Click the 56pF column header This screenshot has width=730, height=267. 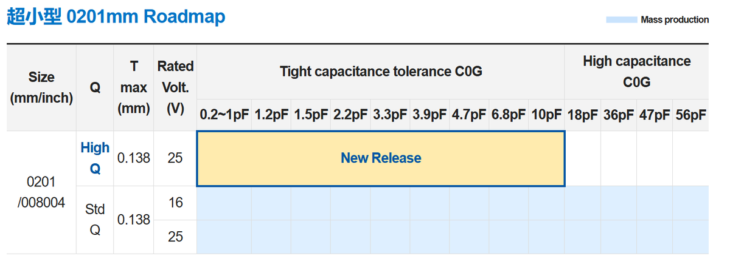(691, 115)
